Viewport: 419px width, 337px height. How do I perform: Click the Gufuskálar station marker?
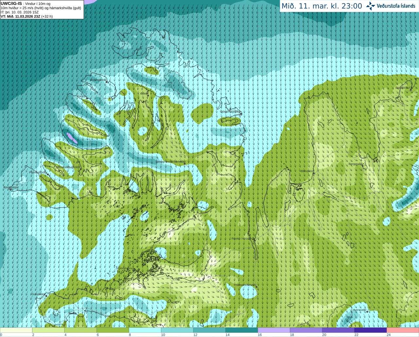(46, 296)
